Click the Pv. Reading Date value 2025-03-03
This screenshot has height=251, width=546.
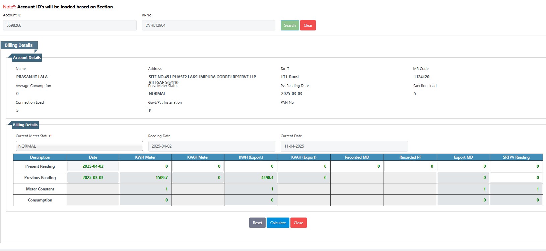291,94
